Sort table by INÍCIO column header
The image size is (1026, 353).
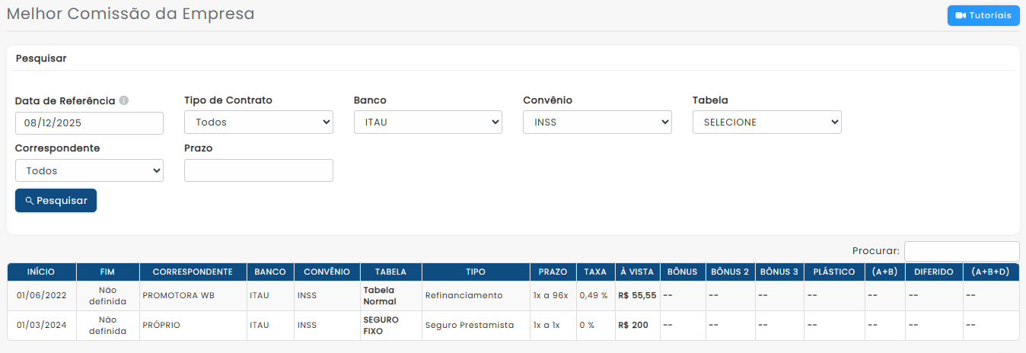click(x=41, y=272)
